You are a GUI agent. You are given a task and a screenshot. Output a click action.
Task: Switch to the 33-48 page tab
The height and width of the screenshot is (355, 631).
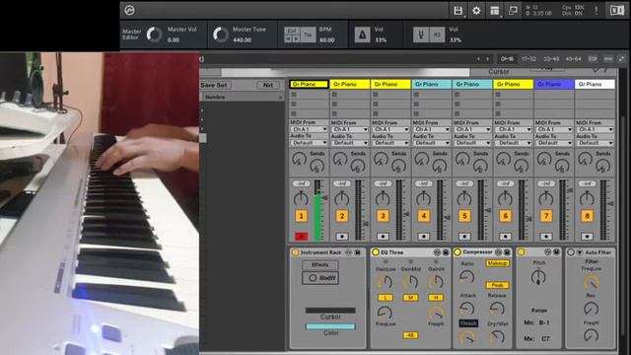coord(551,59)
